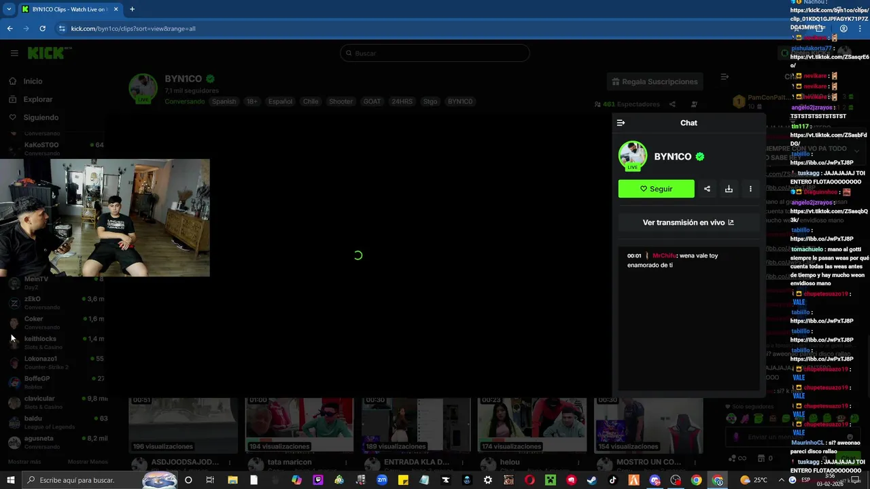
Task: Open TikTok from the taskbar
Action: pos(612,480)
